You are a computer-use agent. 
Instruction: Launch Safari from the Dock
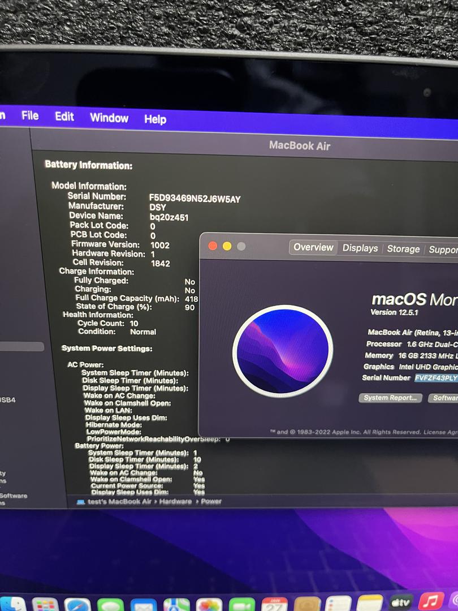point(77,604)
